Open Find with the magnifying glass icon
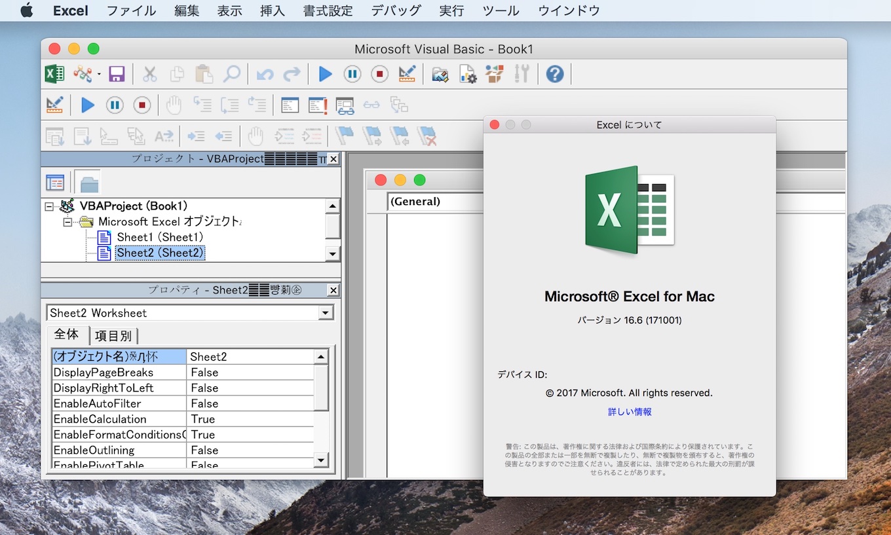This screenshot has width=891, height=535. click(231, 74)
